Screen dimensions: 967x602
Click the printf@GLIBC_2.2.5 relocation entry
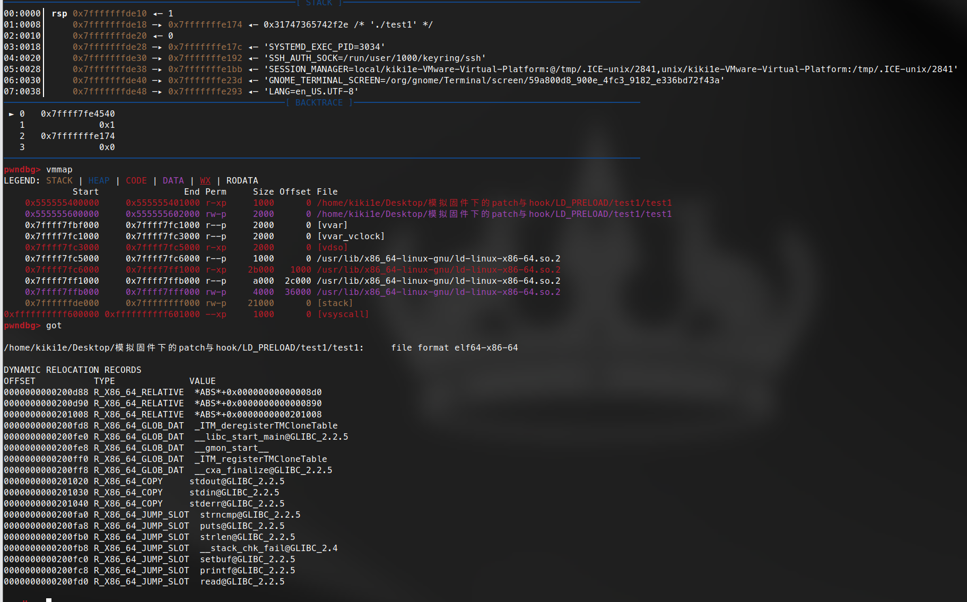point(247,571)
